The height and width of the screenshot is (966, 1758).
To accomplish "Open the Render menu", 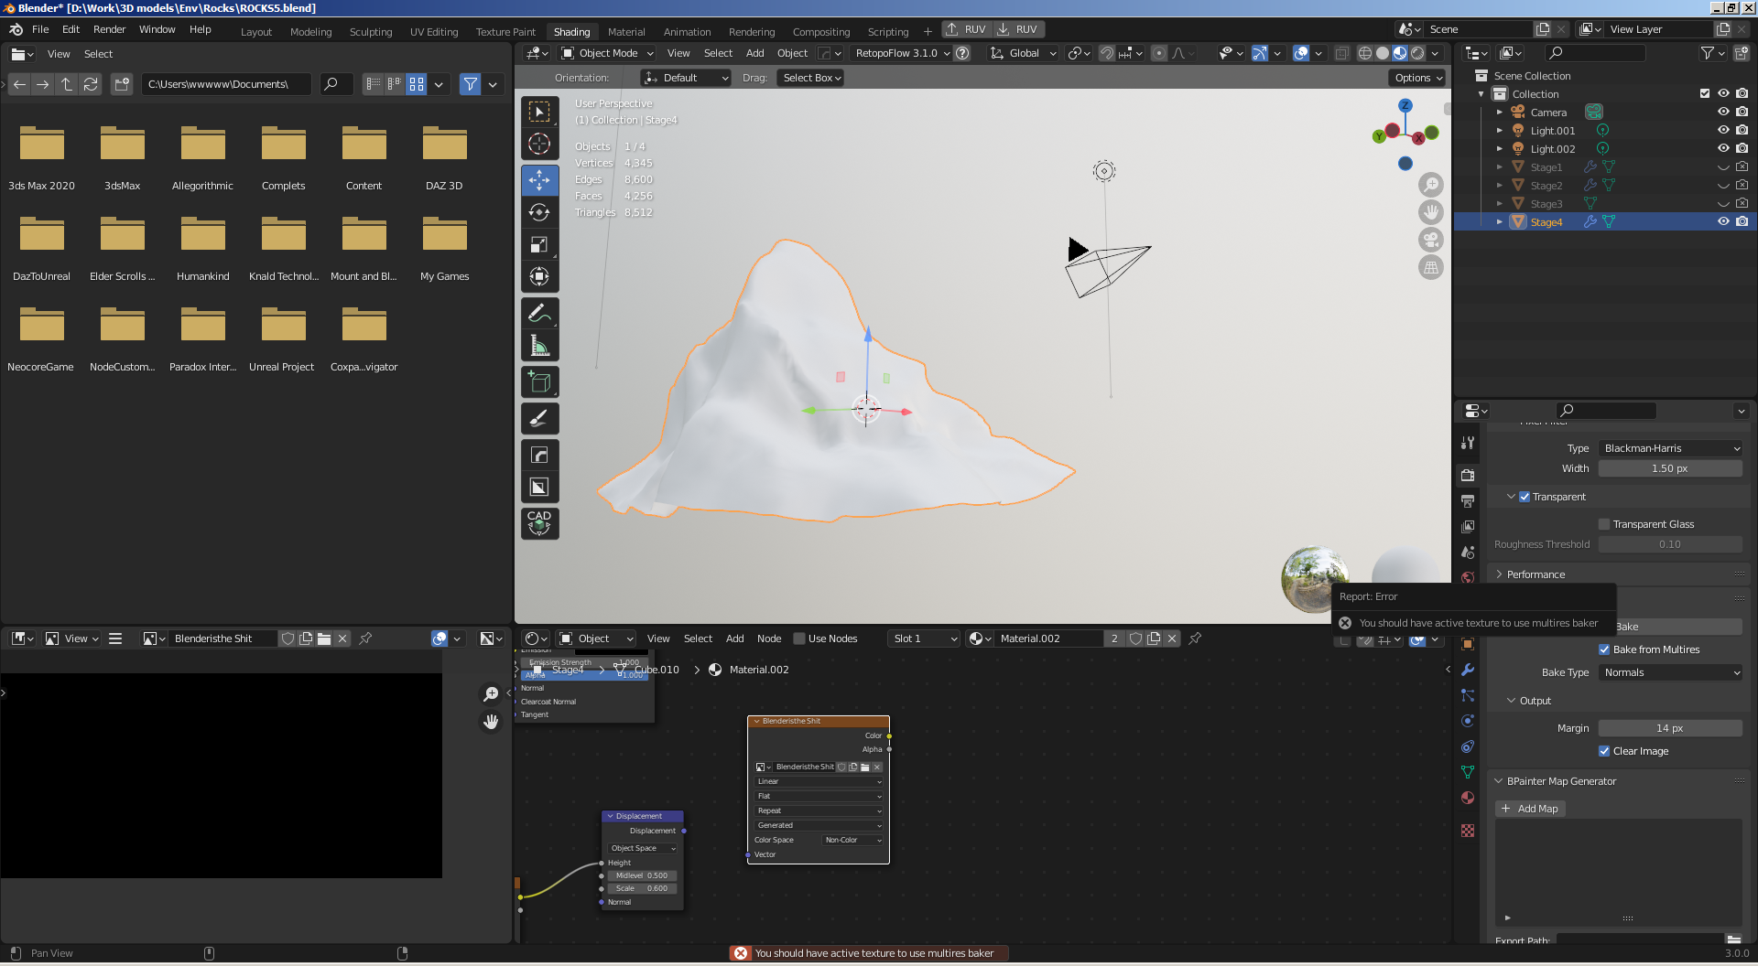I will coord(109,29).
